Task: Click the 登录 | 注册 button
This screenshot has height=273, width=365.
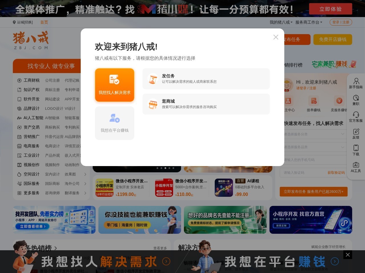Action: pos(341,22)
